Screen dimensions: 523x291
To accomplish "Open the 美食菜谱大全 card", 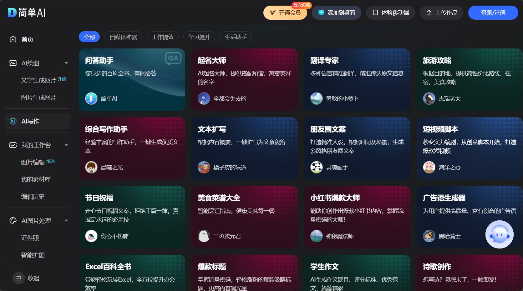I will click(x=245, y=217).
